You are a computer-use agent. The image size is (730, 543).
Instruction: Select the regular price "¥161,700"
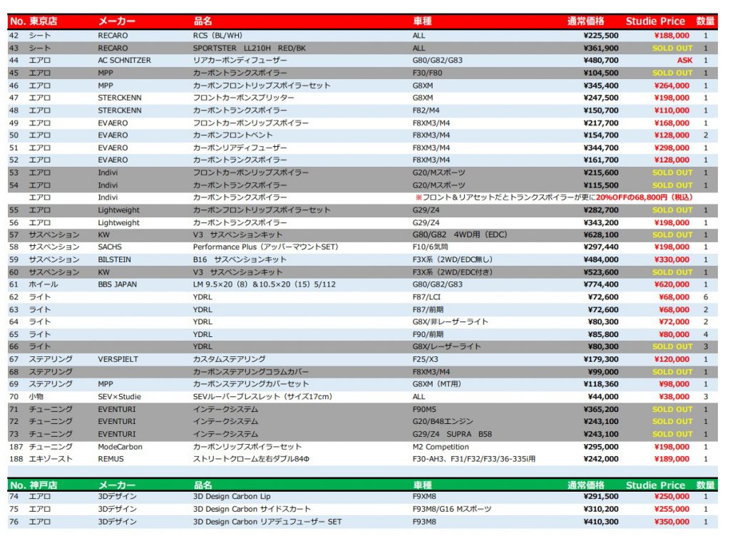click(601, 160)
